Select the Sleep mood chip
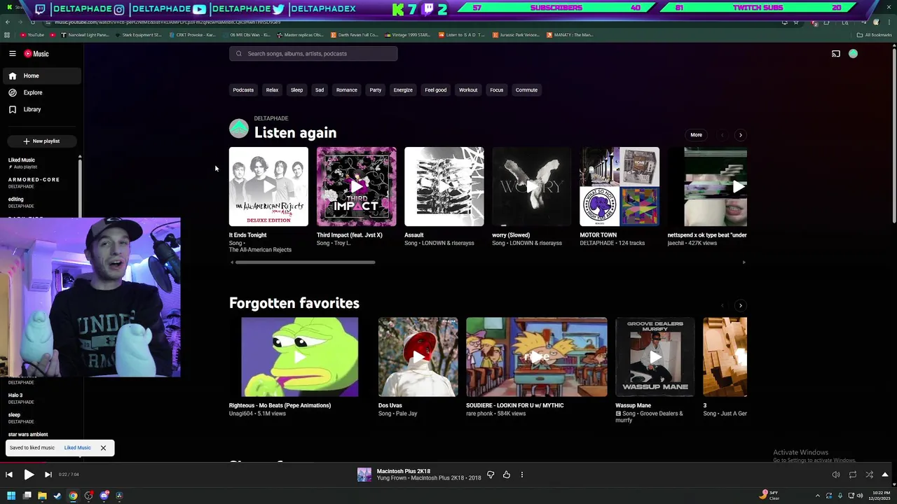Screen dimensions: 897x504 click(296, 90)
